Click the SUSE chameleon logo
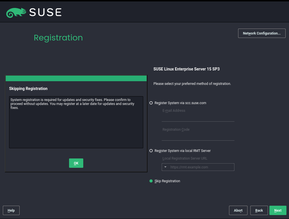Image resolution: width=289 pixels, height=219 pixels. (x=16, y=13)
